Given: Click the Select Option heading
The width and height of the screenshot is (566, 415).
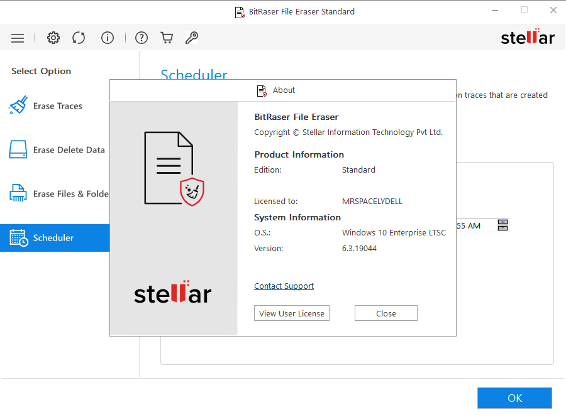Looking at the screenshot, I should coord(41,72).
